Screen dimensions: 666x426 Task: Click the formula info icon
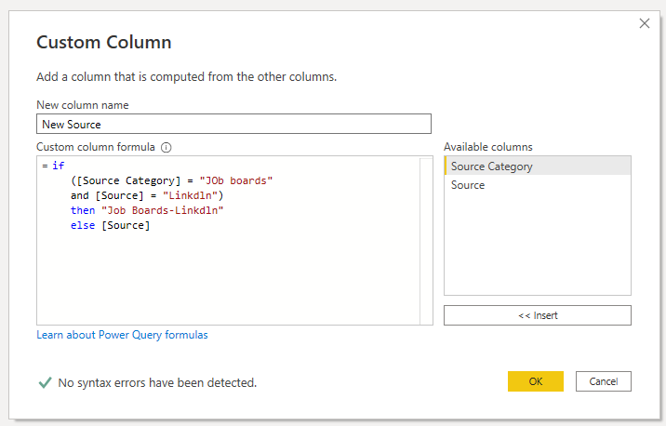click(x=166, y=147)
